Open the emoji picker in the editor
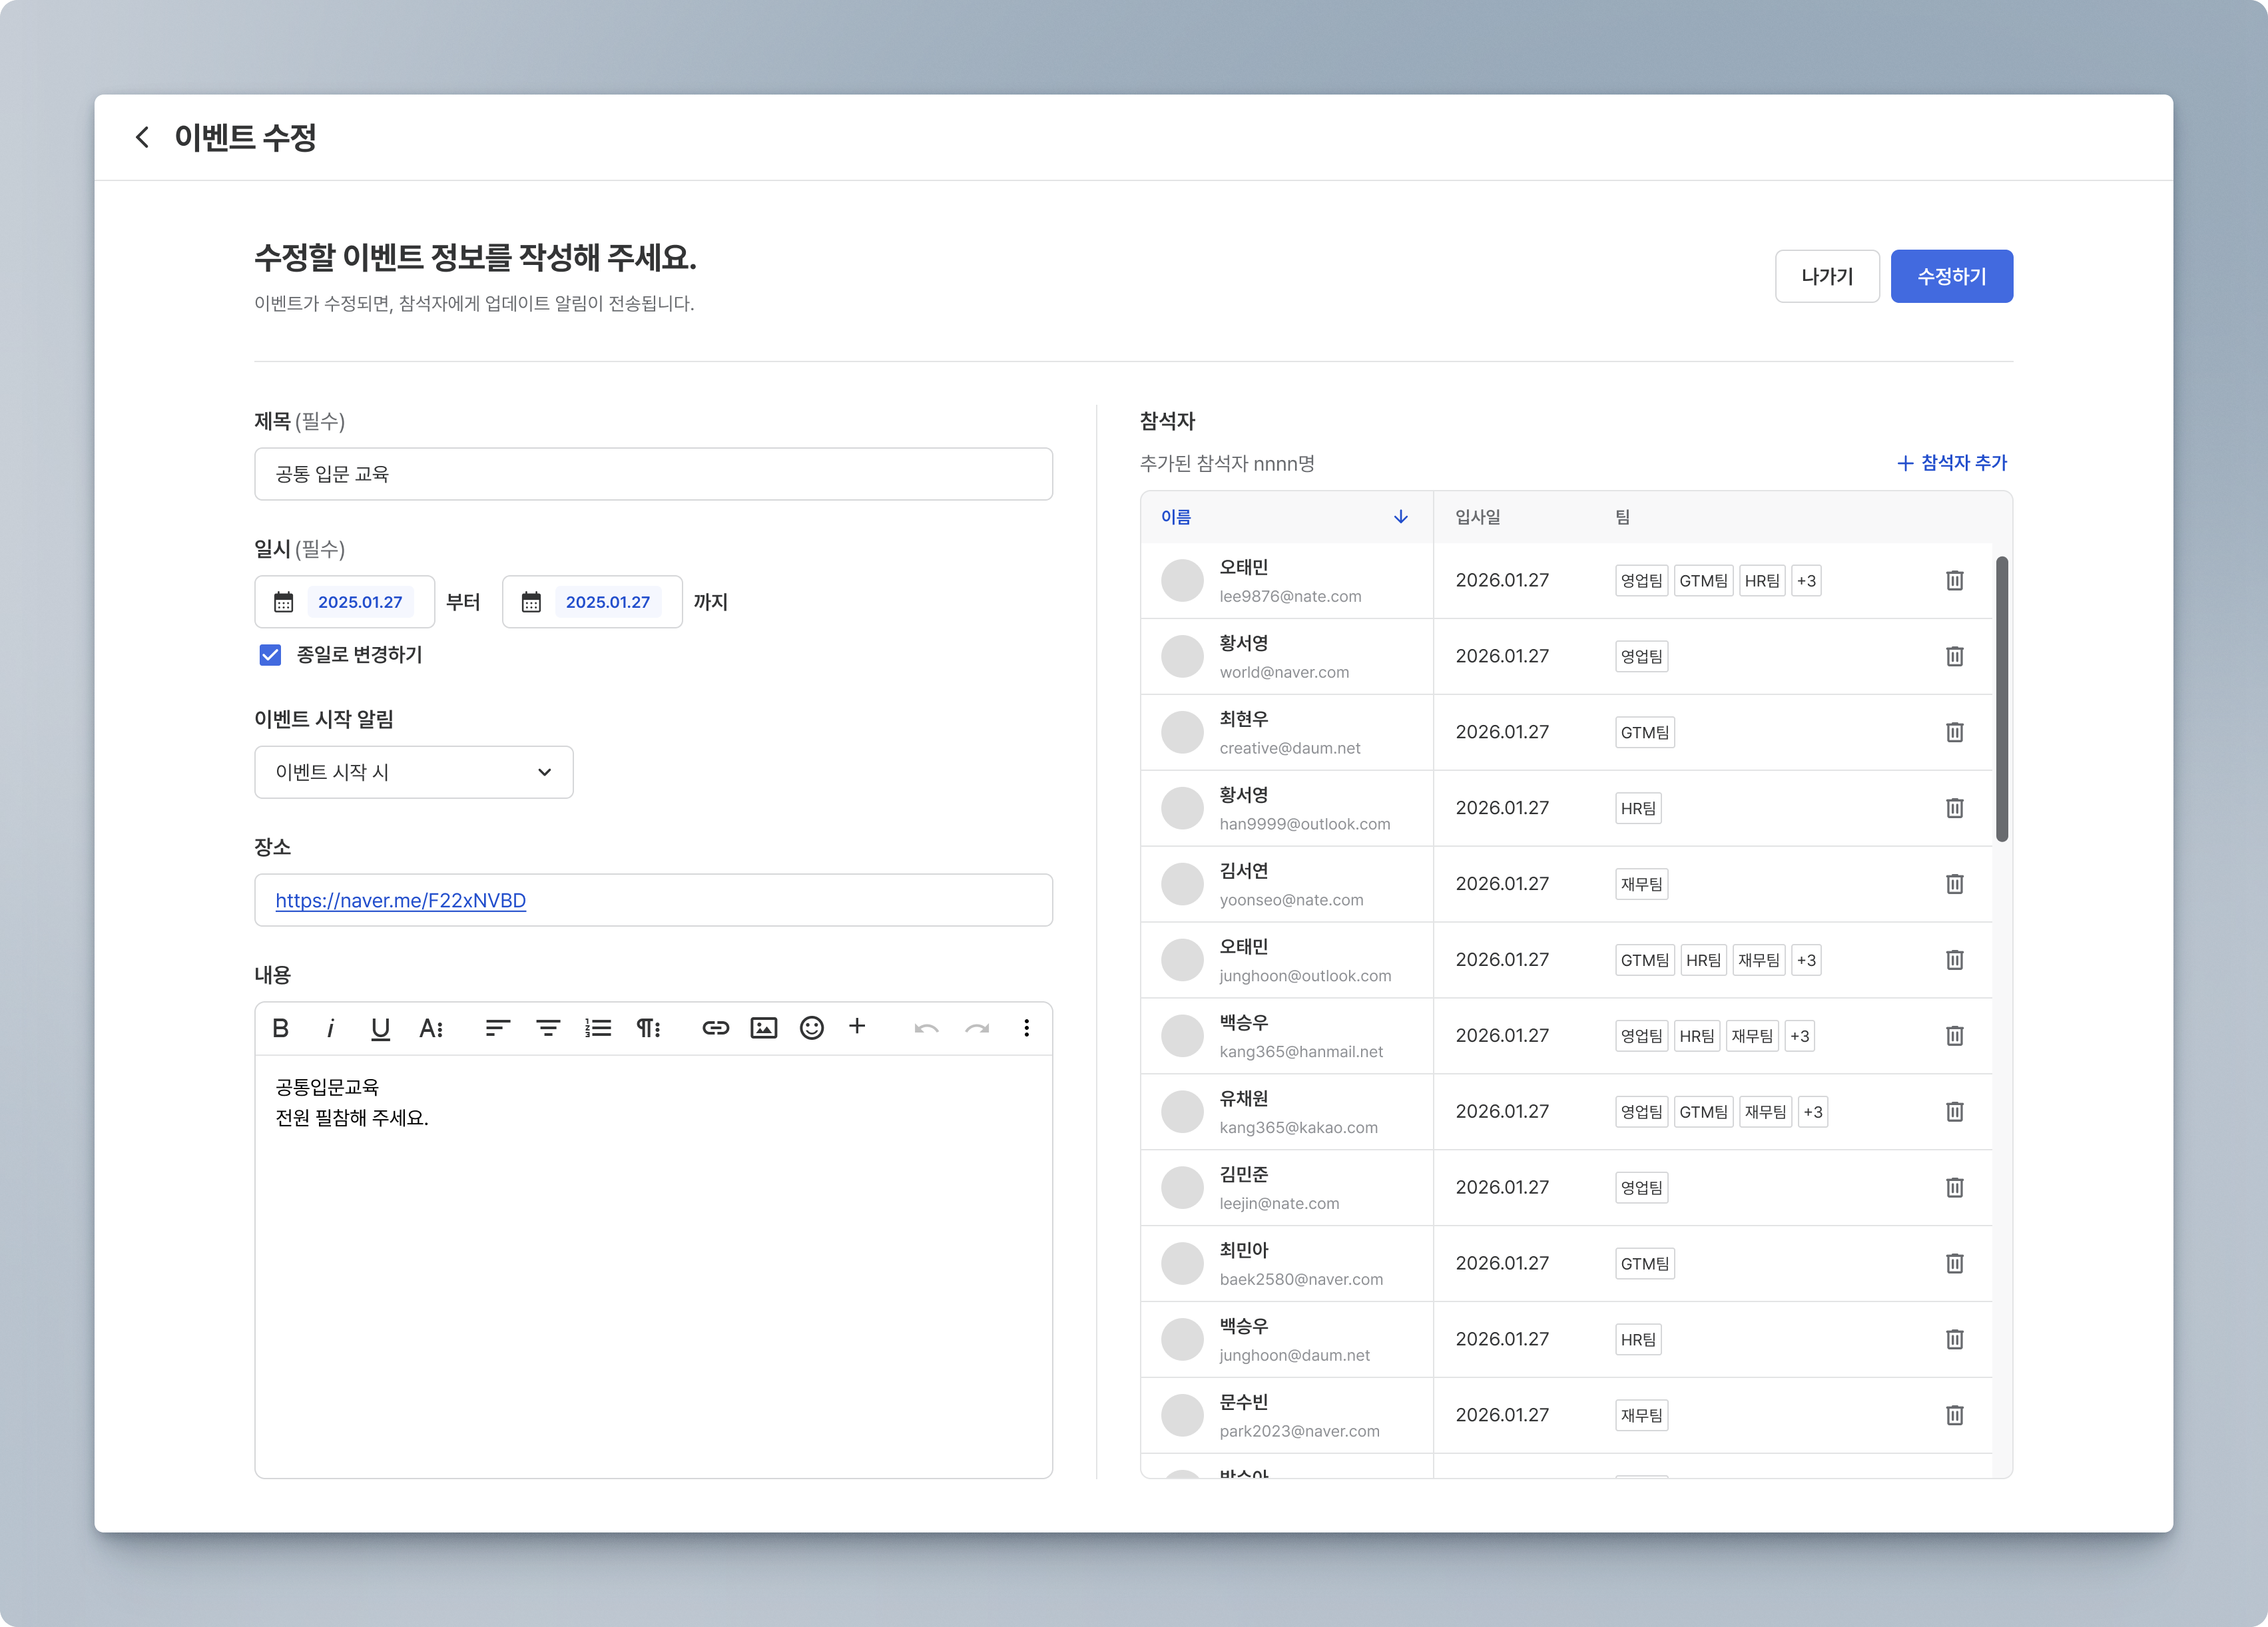This screenshot has height=1627, width=2268. 812,1028
